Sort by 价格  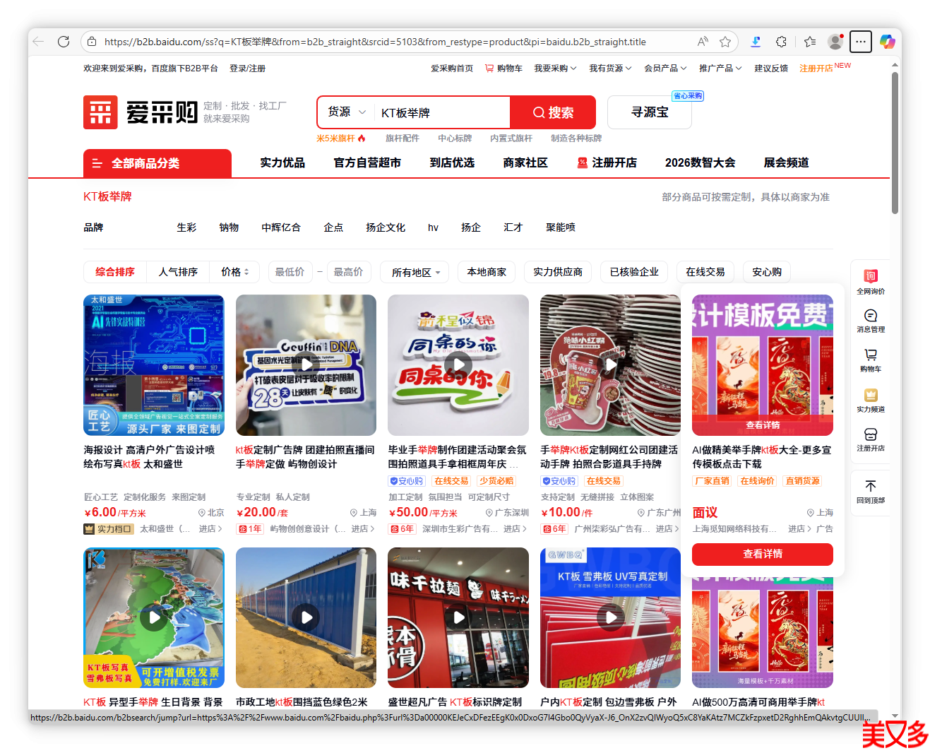pyautogui.click(x=234, y=272)
